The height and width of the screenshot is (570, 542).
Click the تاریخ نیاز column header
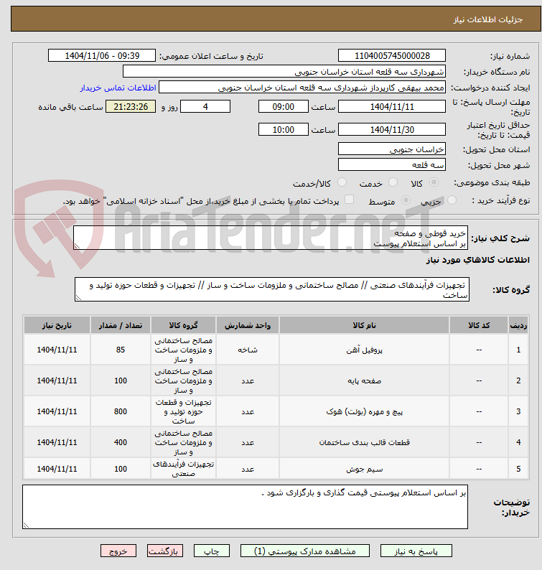[x=57, y=325]
